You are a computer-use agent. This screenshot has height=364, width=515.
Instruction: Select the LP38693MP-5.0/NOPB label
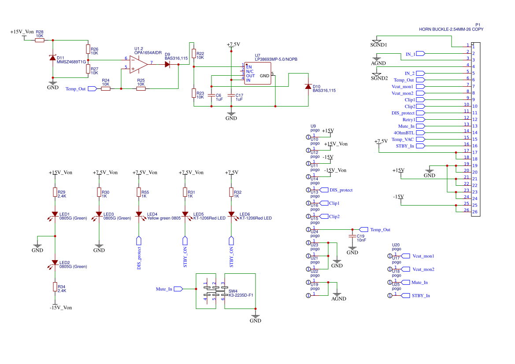pos(276,59)
